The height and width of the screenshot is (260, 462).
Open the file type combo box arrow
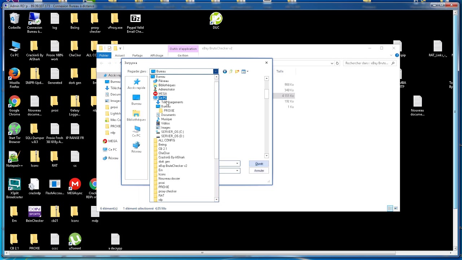point(237,170)
